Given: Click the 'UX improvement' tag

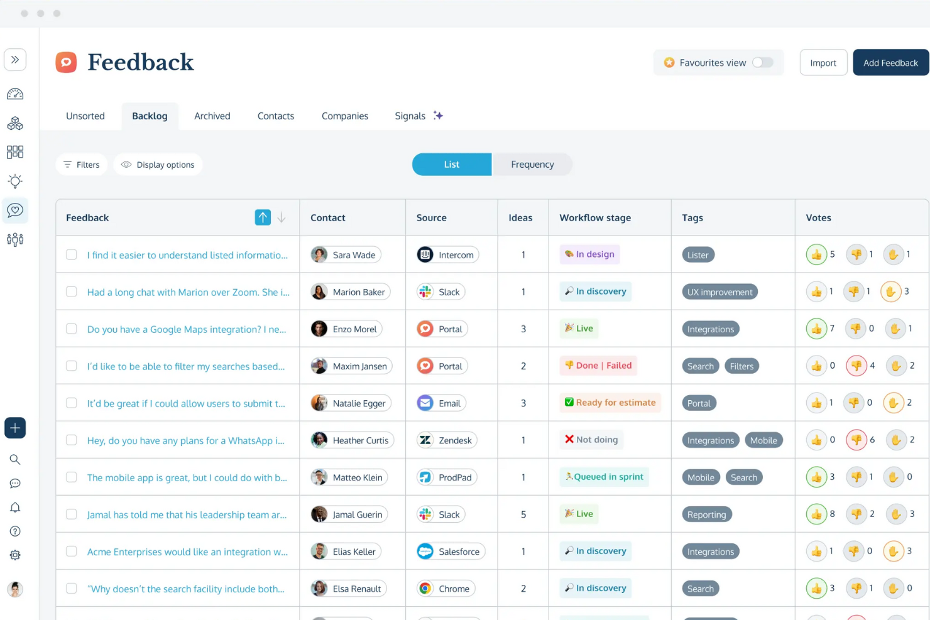Looking at the screenshot, I should click(720, 291).
